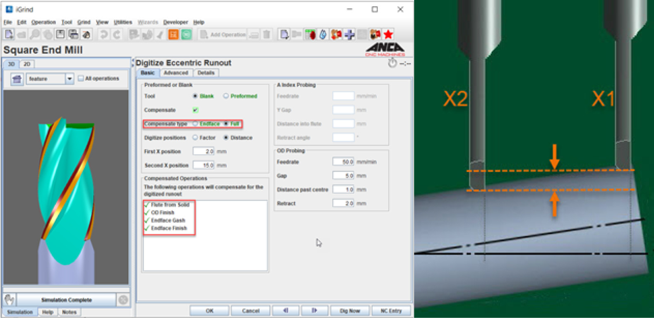Click the Redo arrow icon

117,34
